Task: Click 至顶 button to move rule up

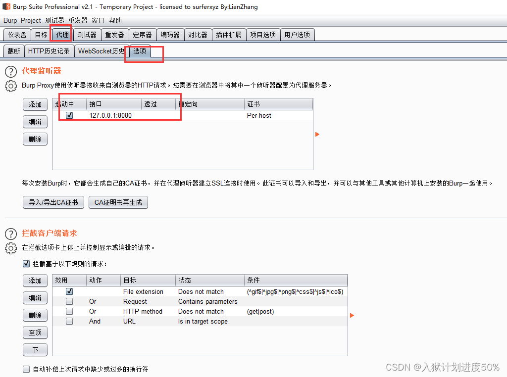Action: (x=35, y=333)
